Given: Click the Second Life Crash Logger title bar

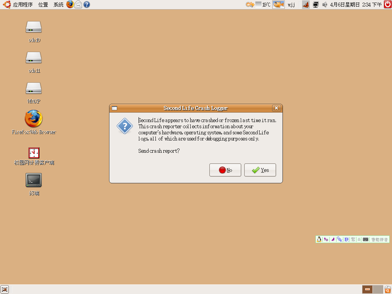Looking at the screenshot, I should click(196, 108).
